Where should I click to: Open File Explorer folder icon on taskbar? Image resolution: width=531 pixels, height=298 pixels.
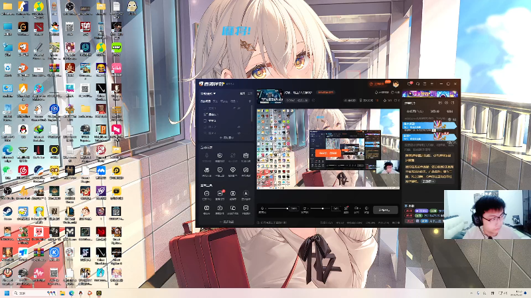coord(62,293)
